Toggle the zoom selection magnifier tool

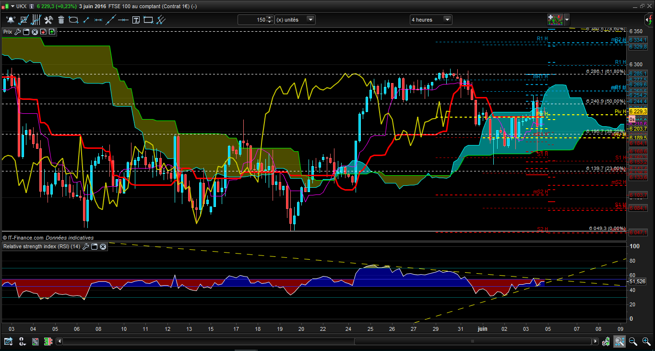point(619,341)
